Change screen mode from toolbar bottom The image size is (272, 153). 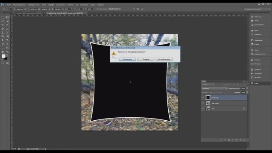pos(7,63)
